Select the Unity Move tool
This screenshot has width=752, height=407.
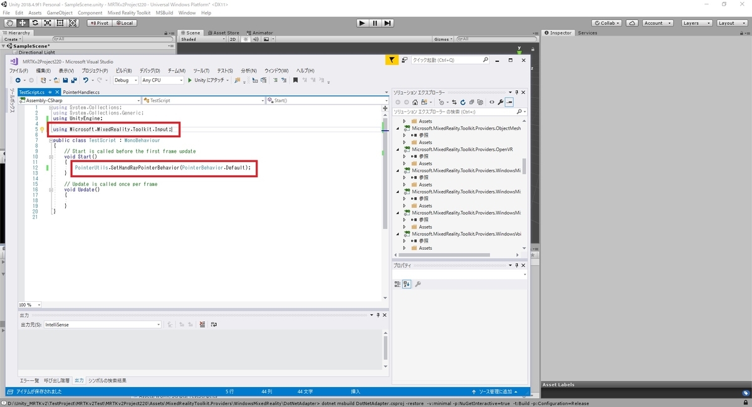coord(22,23)
